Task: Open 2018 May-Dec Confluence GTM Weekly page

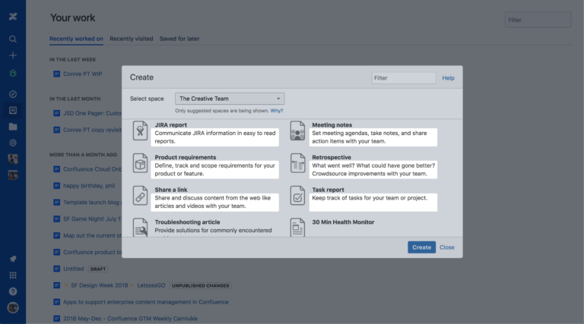Action: pyautogui.click(x=130, y=319)
